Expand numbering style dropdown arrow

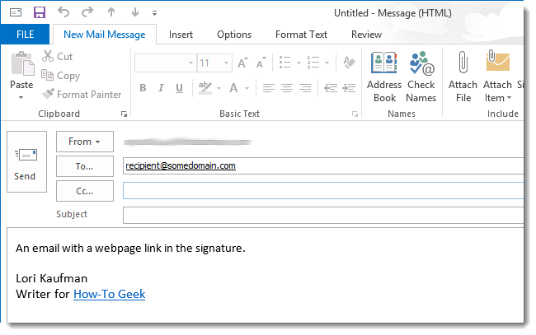tap(327, 63)
